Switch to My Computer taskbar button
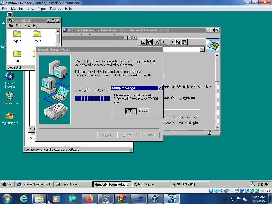The height and width of the screenshot is (204, 272). pos(151,184)
